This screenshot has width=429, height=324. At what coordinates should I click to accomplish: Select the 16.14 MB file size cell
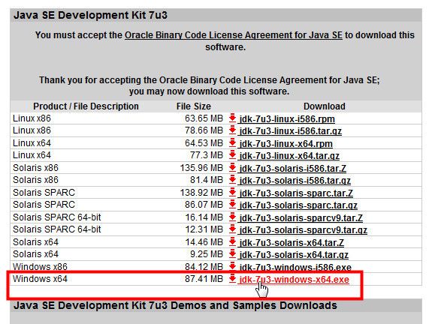204,217
